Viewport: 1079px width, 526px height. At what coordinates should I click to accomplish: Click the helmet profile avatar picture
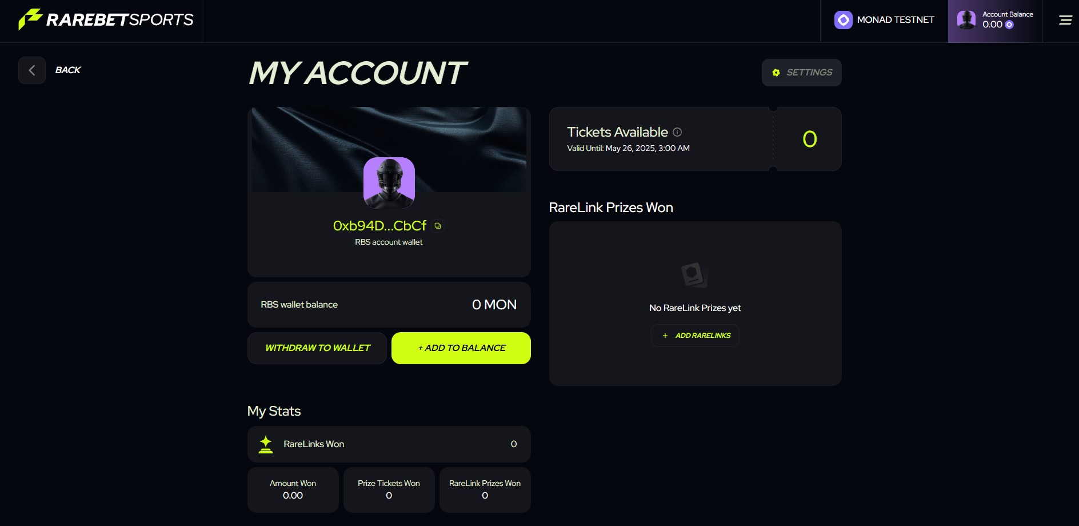(389, 182)
